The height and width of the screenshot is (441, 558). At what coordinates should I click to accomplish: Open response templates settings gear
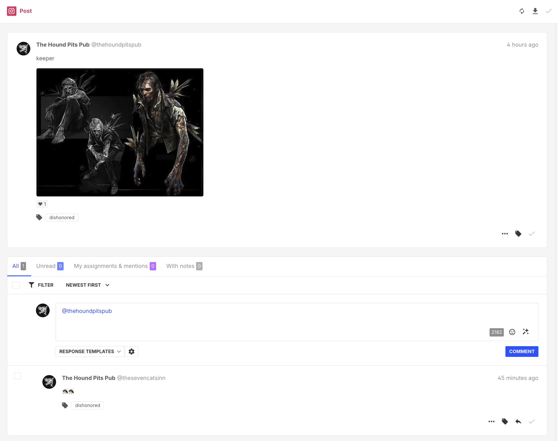[x=131, y=352]
